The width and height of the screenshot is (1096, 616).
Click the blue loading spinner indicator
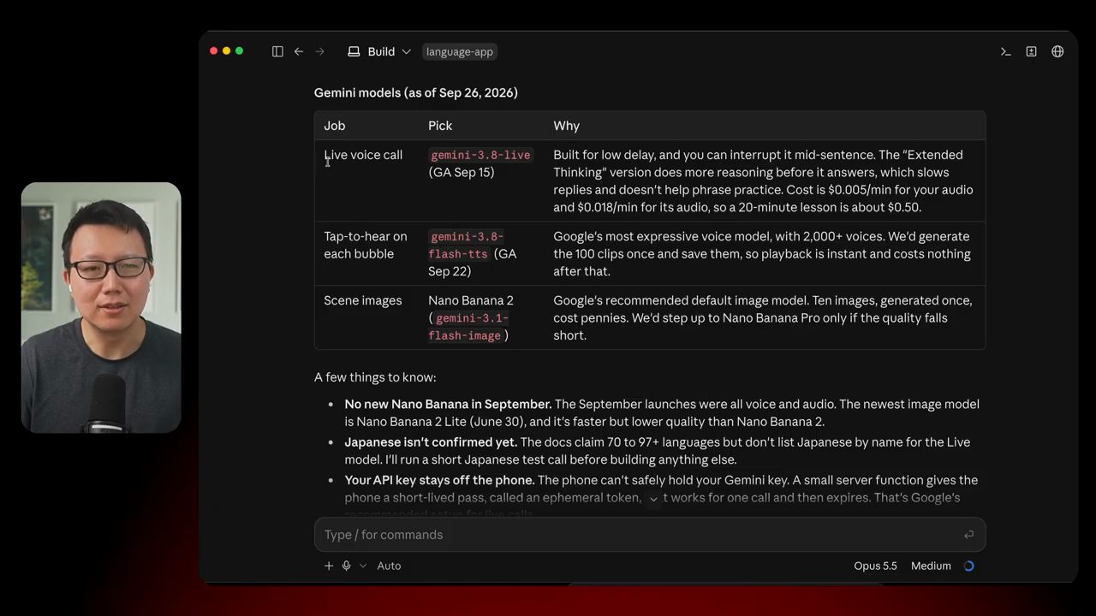[968, 566]
